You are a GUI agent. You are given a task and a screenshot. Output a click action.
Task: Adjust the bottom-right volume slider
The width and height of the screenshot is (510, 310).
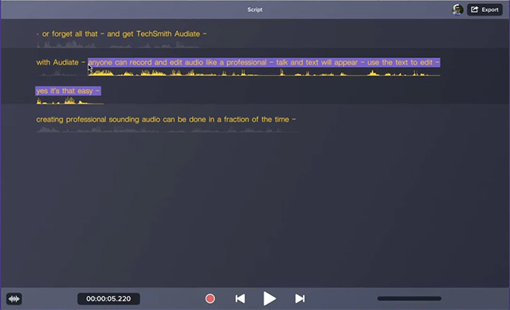[x=409, y=299]
